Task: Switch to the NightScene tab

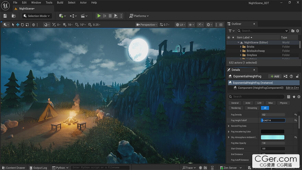Action: [x=27, y=8]
